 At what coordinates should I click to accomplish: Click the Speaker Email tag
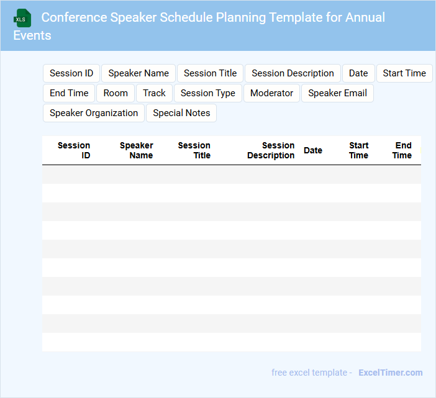pos(337,93)
